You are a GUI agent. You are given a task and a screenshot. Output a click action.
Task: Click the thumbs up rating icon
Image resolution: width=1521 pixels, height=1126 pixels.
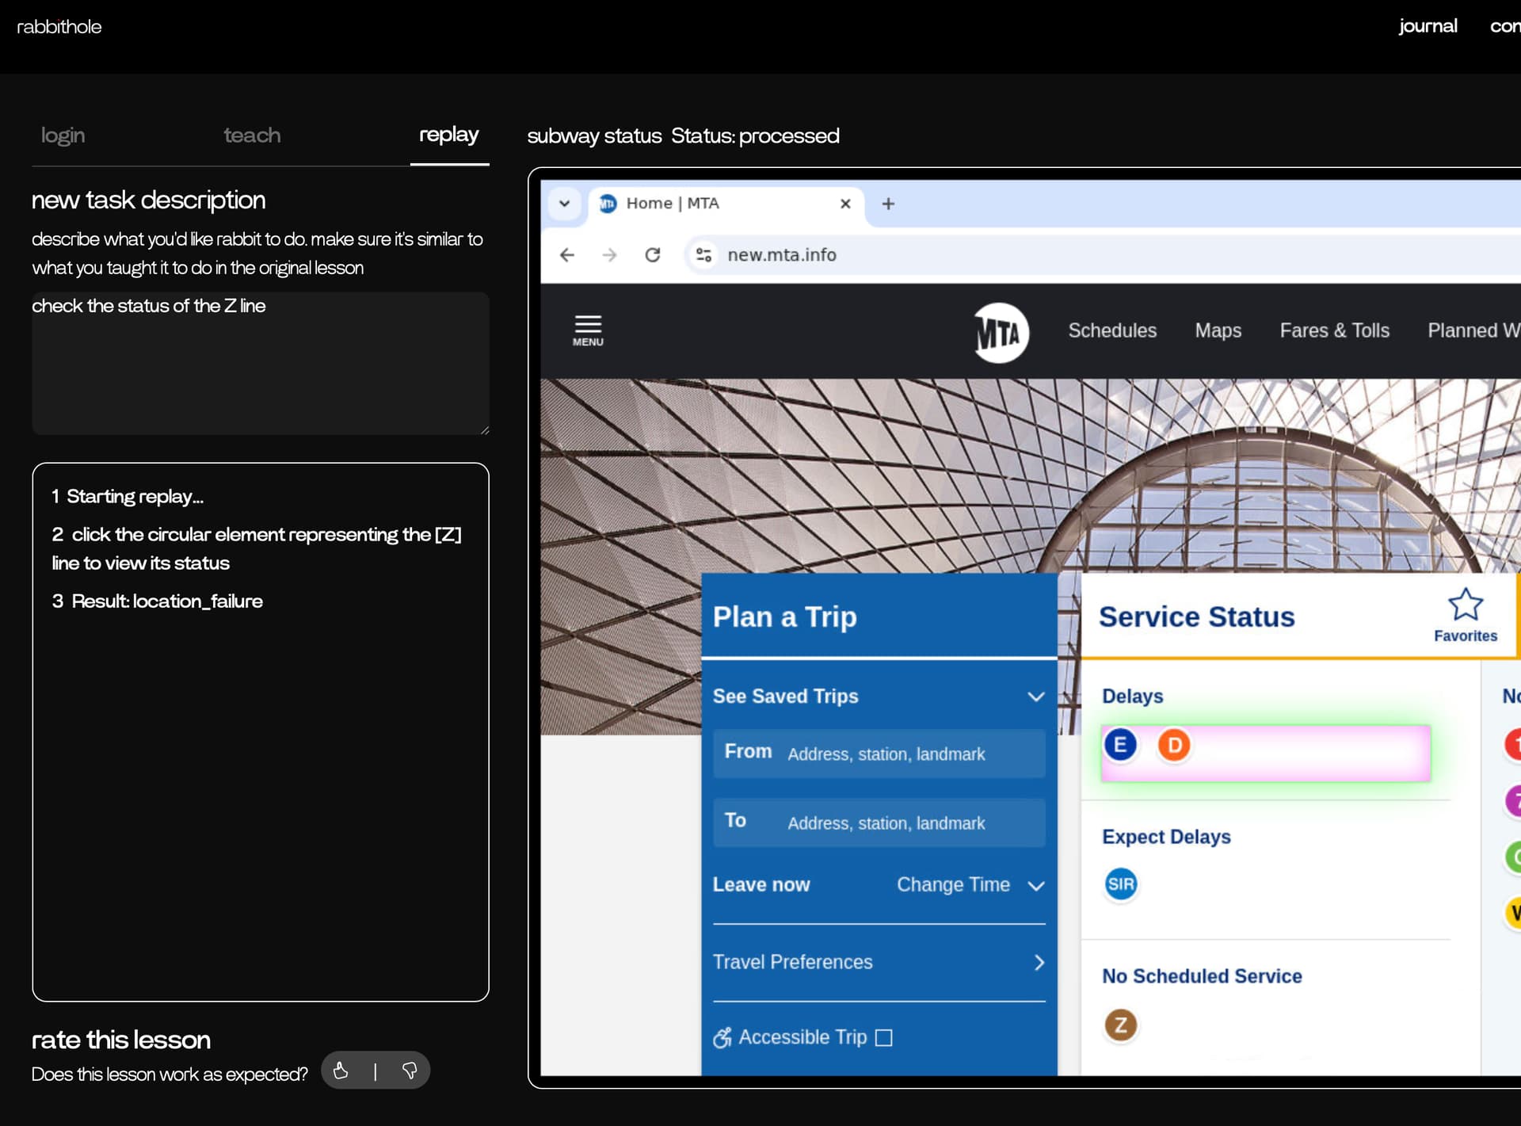click(341, 1071)
